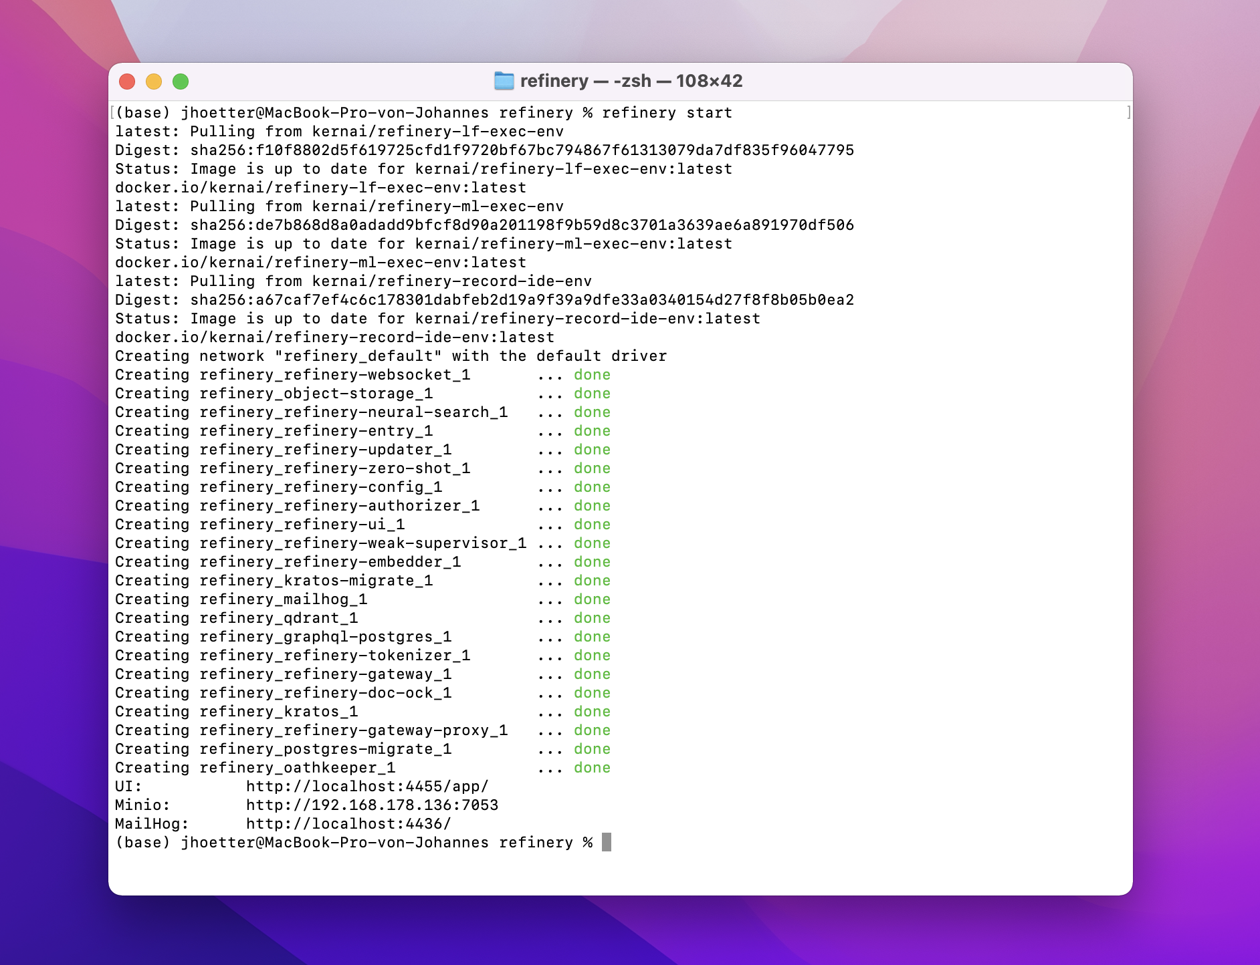Click the refinery-record-ide-env pulling line

pos(353,281)
